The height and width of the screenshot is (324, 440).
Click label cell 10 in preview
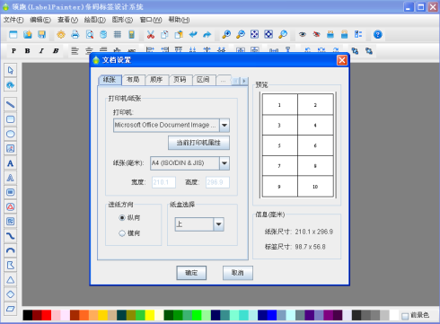(315, 187)
